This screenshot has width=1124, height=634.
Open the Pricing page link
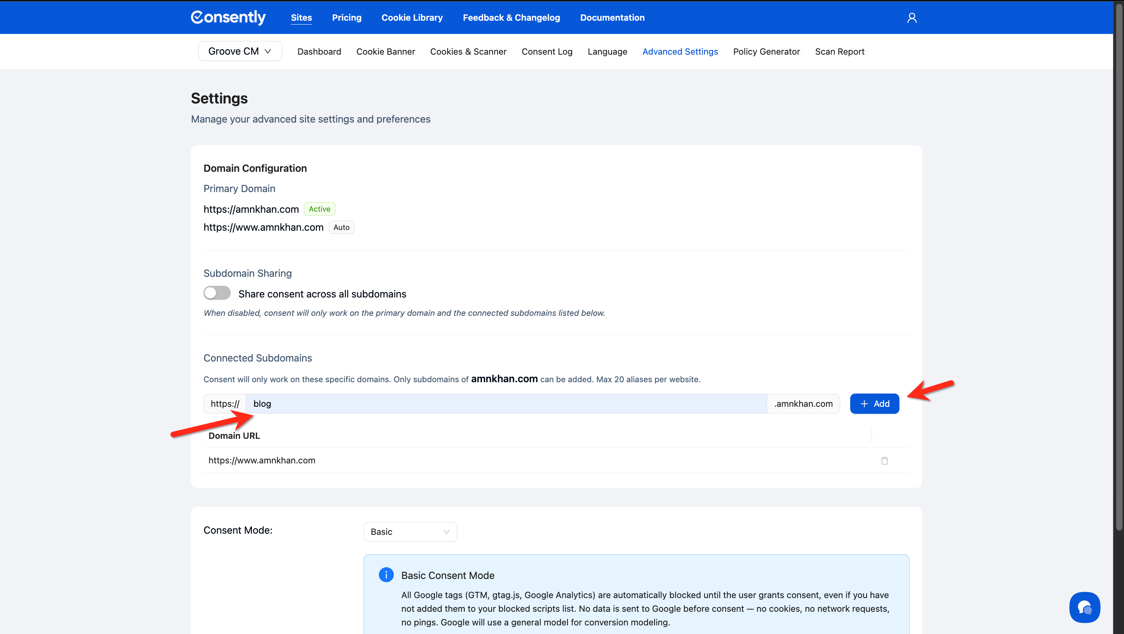pyautogui.click(x=346, y=18)
